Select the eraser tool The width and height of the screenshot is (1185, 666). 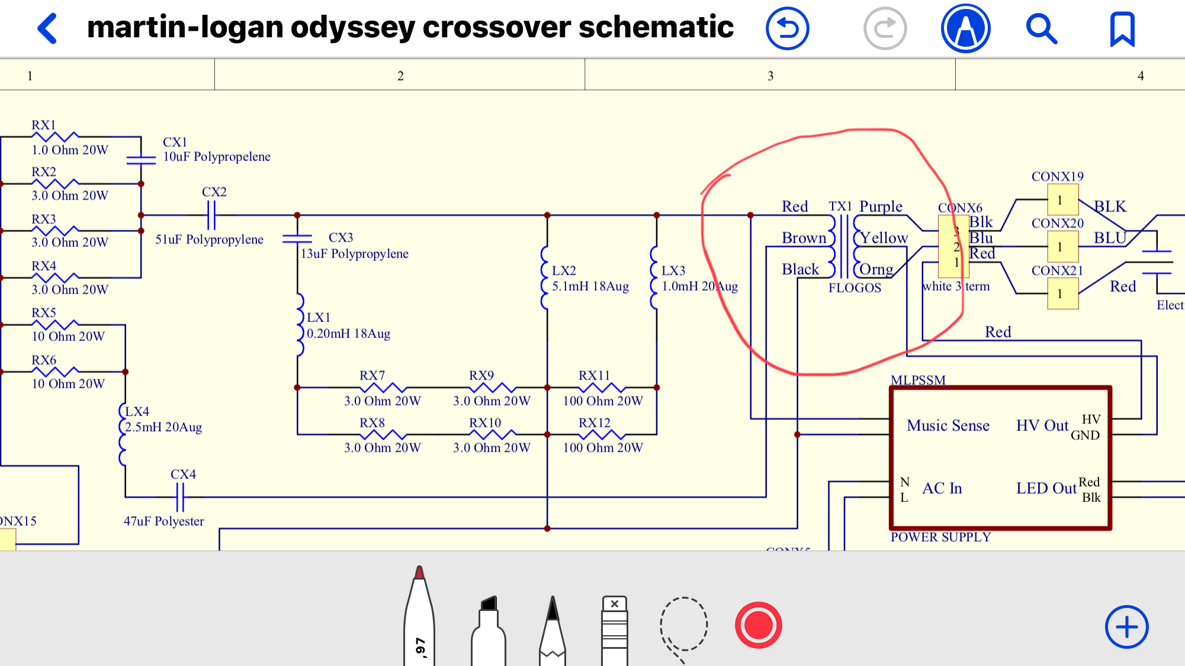click(x=615, y=631)
